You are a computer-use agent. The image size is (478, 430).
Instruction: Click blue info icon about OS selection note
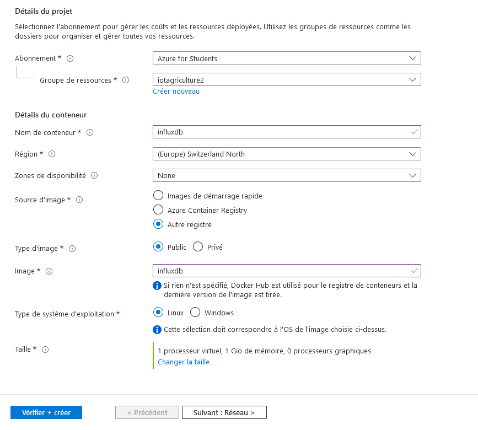157,330
